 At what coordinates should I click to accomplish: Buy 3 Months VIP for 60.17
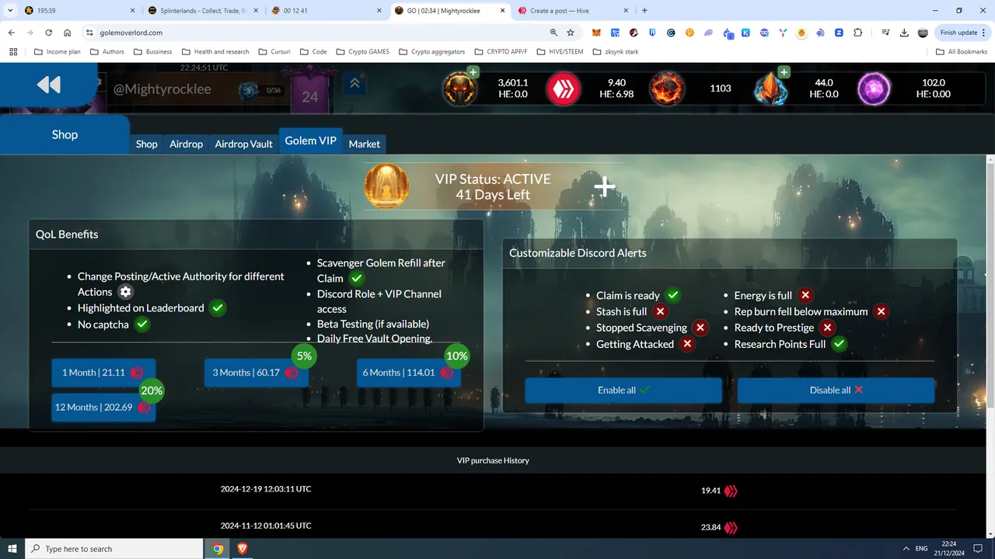coord(256,373)
